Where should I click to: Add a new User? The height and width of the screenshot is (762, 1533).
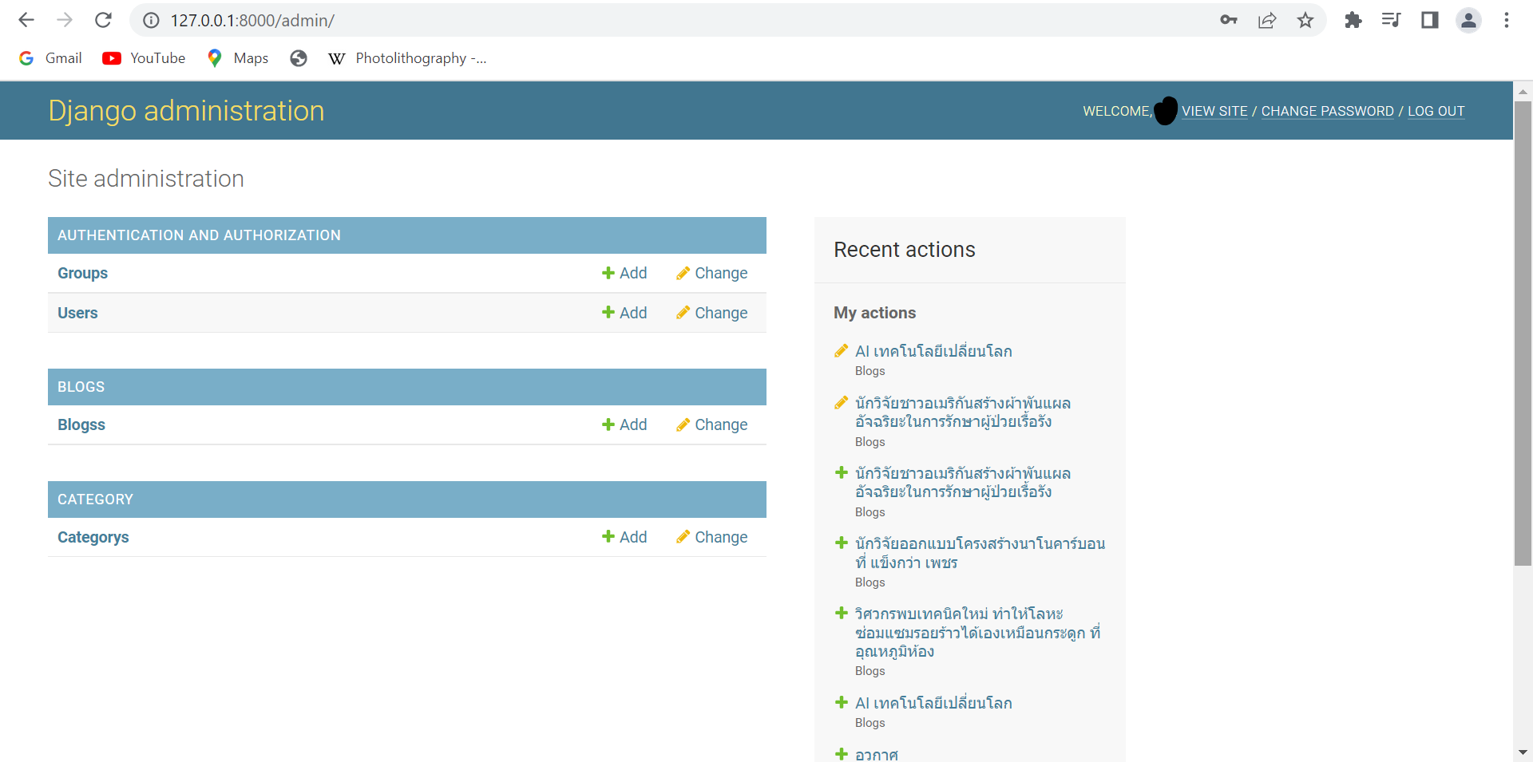click(x=624, y=313)
